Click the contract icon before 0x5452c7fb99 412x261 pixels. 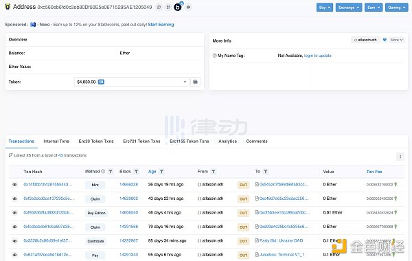click(257, 184)
